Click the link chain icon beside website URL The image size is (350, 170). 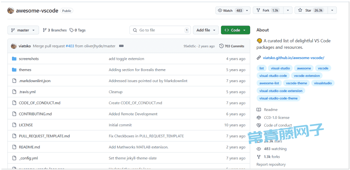pyautogui.click(x=259, y=58)
